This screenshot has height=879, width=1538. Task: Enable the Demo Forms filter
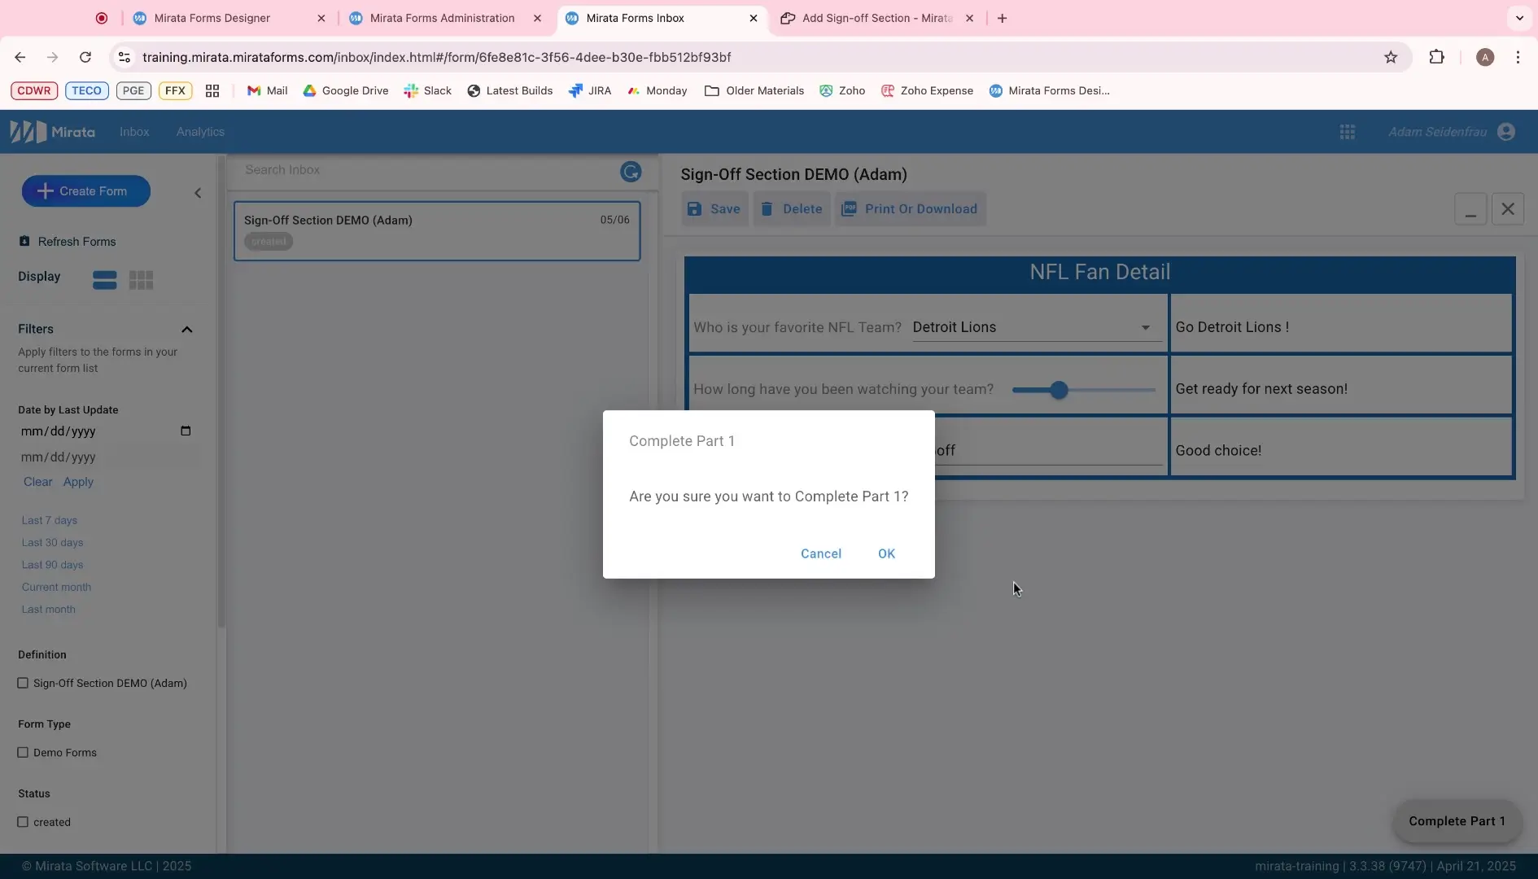24,752
